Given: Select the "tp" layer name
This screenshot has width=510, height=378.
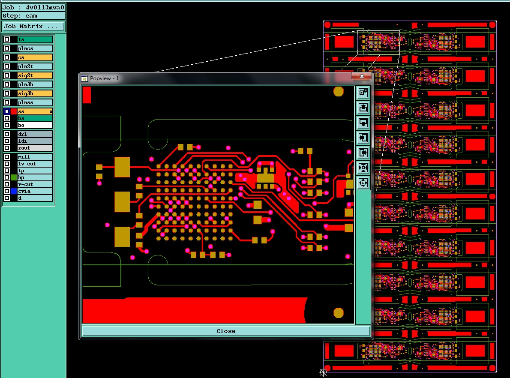Looking at the screenshot, I should tap(35, 171).
